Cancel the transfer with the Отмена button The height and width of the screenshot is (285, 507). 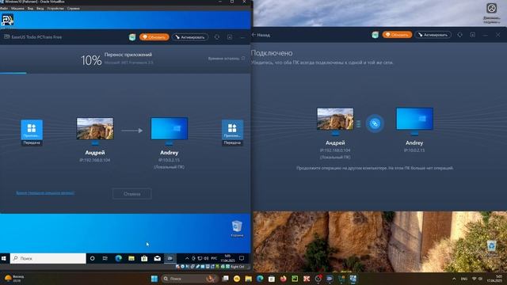(132, 194)
